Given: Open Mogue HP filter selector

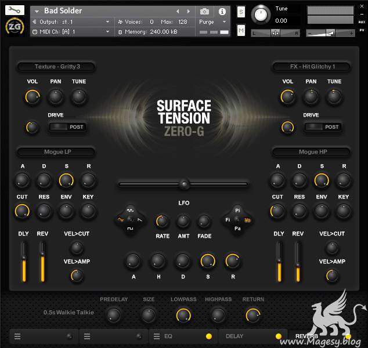Looking at the screenshot, I should [x=311, y=152].
